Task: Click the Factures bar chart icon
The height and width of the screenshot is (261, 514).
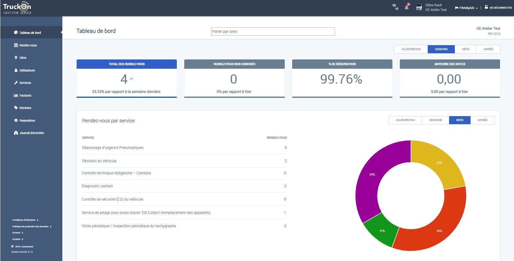Action: click(16, 95)
